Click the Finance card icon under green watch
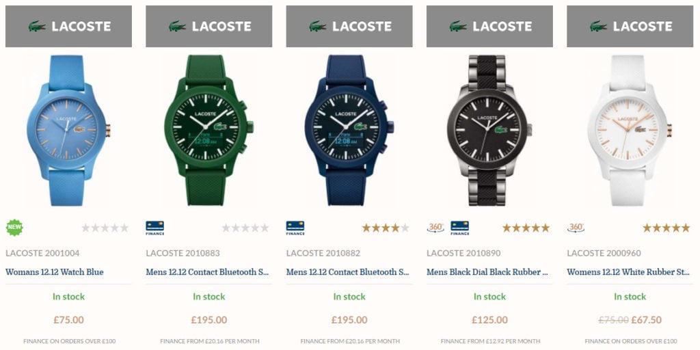The width and height of the screenshot is (700, 350). tap(154, 228)
